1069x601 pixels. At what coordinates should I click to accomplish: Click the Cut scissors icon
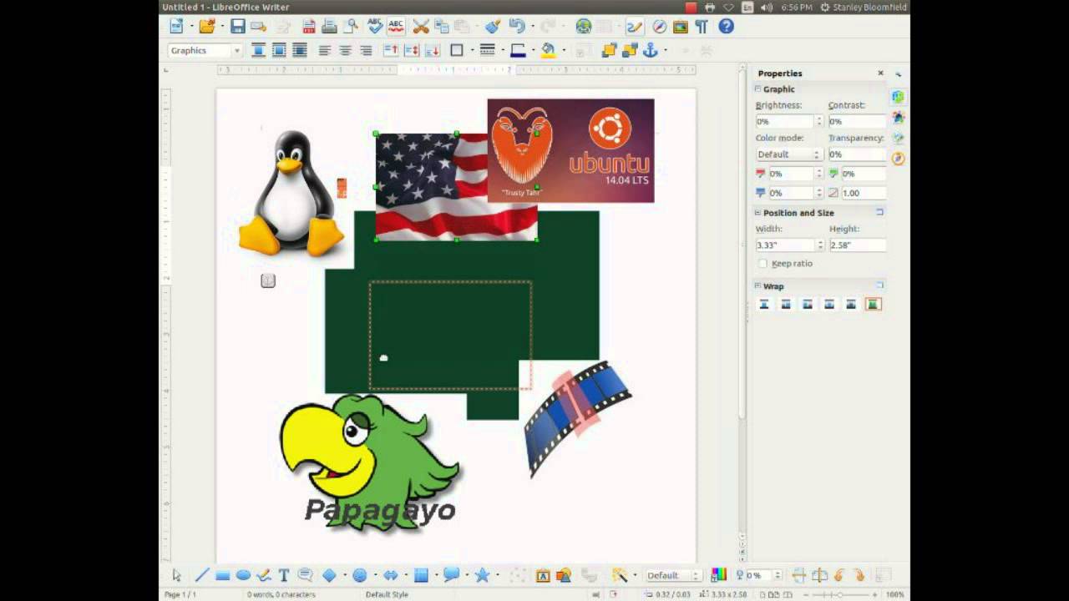point(421,27)
